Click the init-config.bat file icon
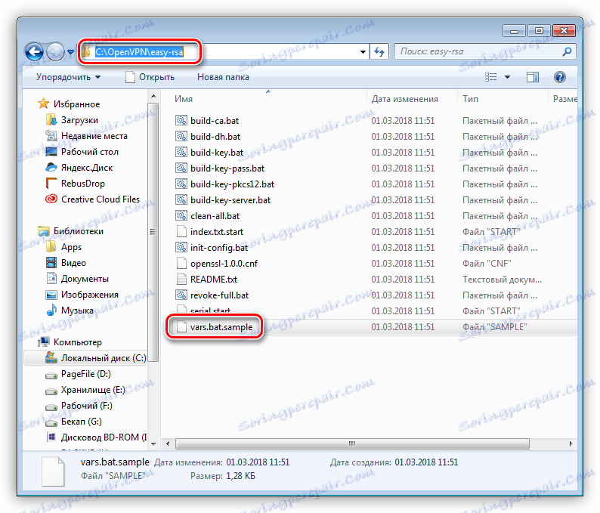The height and width of the screenshot is (513, 600). click(181, 248)
